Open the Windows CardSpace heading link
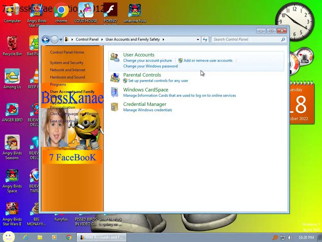 coord(146,90)
